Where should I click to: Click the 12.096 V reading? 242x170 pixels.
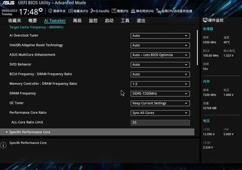209,134
